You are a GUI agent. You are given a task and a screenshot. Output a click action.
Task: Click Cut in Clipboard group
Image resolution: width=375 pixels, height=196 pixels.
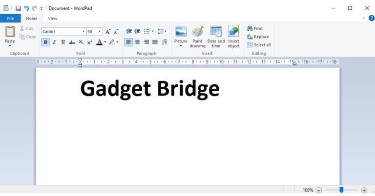[26, 28]
